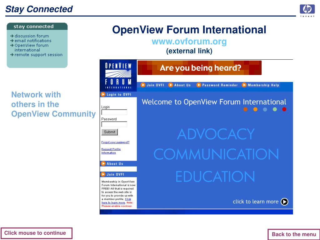Click the 'Stay Connected' slide title
This screenshot has width=320, height=240.
pyautogui.click(x=39, y=9)
